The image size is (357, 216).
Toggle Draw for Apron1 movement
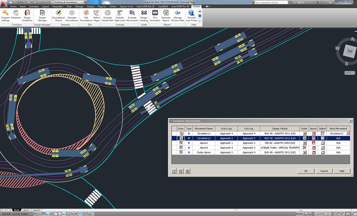click(x=181, y=143)
